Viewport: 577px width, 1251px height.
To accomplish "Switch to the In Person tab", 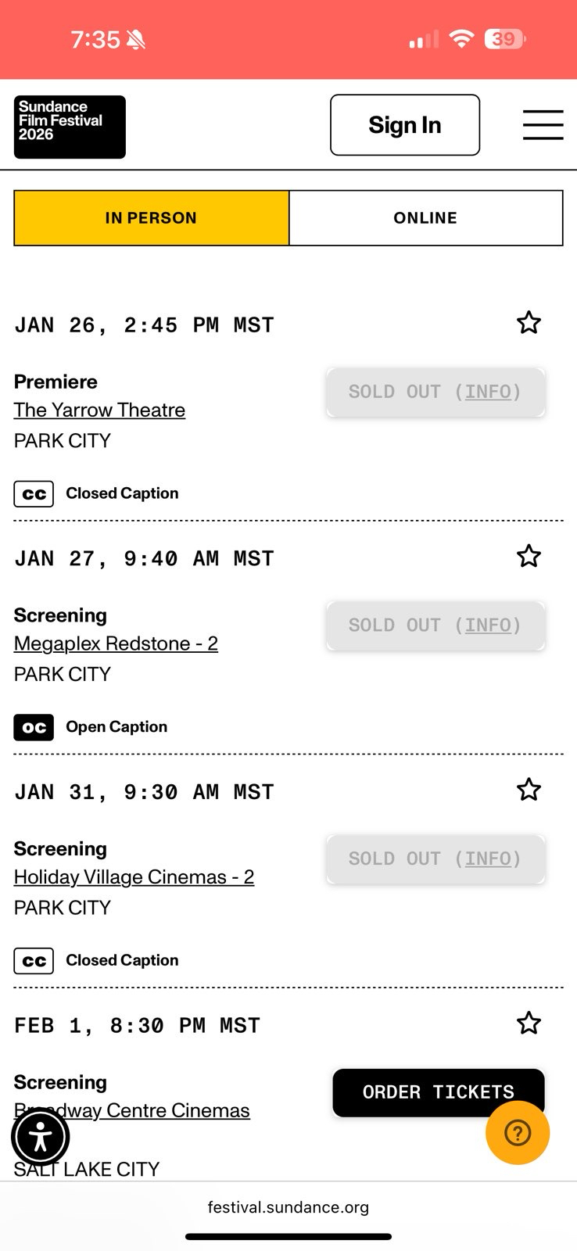I will pyautogui.click(x=152, y=218).
